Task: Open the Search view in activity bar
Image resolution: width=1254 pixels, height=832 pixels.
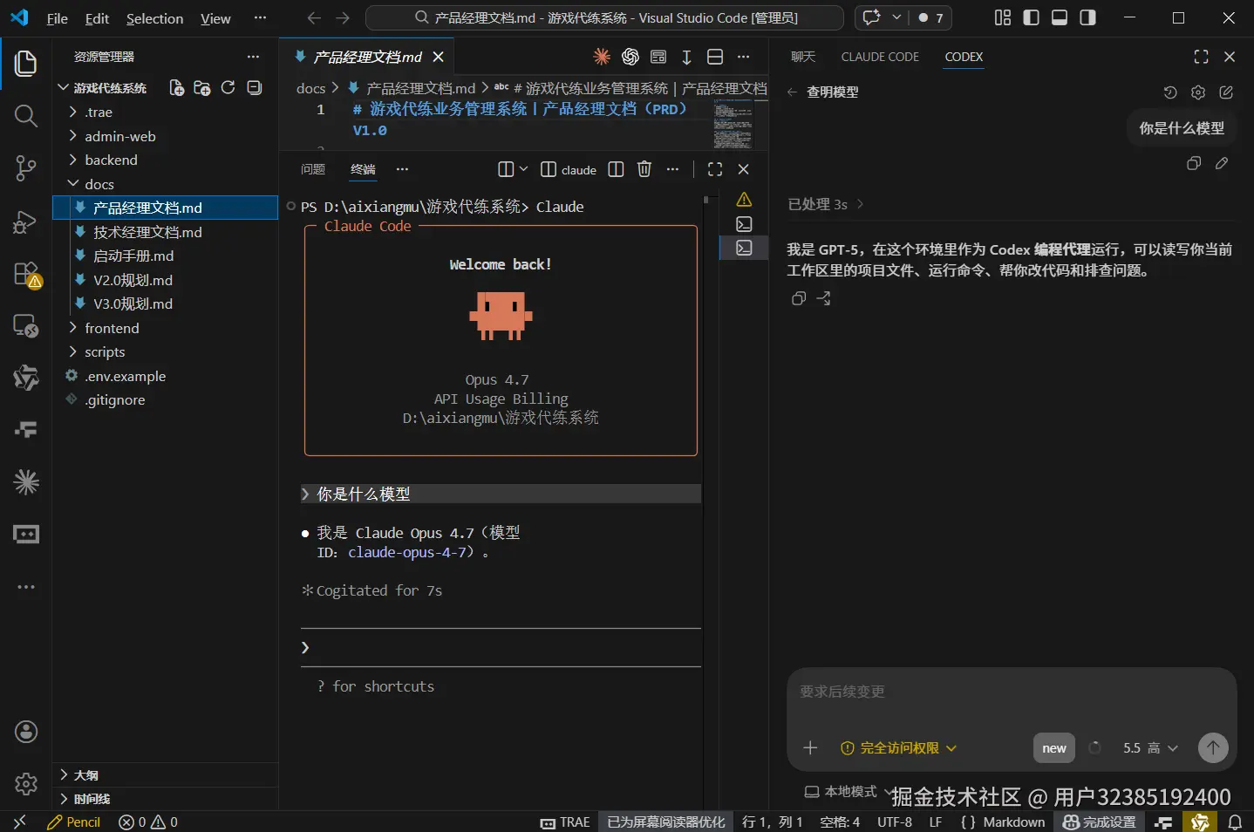Action: pyautogui.click(x=26, y=116)
